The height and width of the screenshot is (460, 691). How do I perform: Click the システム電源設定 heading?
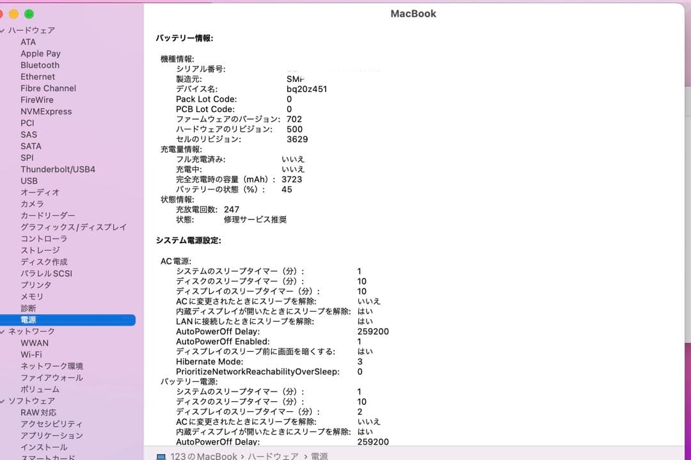coord(188,241)
